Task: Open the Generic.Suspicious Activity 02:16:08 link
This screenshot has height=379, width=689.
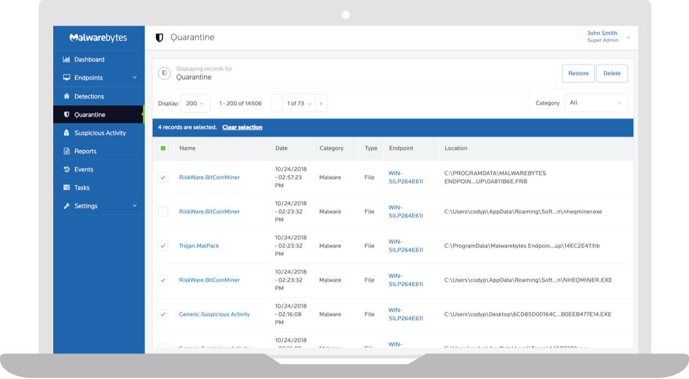Action: (x=214, y=315)
